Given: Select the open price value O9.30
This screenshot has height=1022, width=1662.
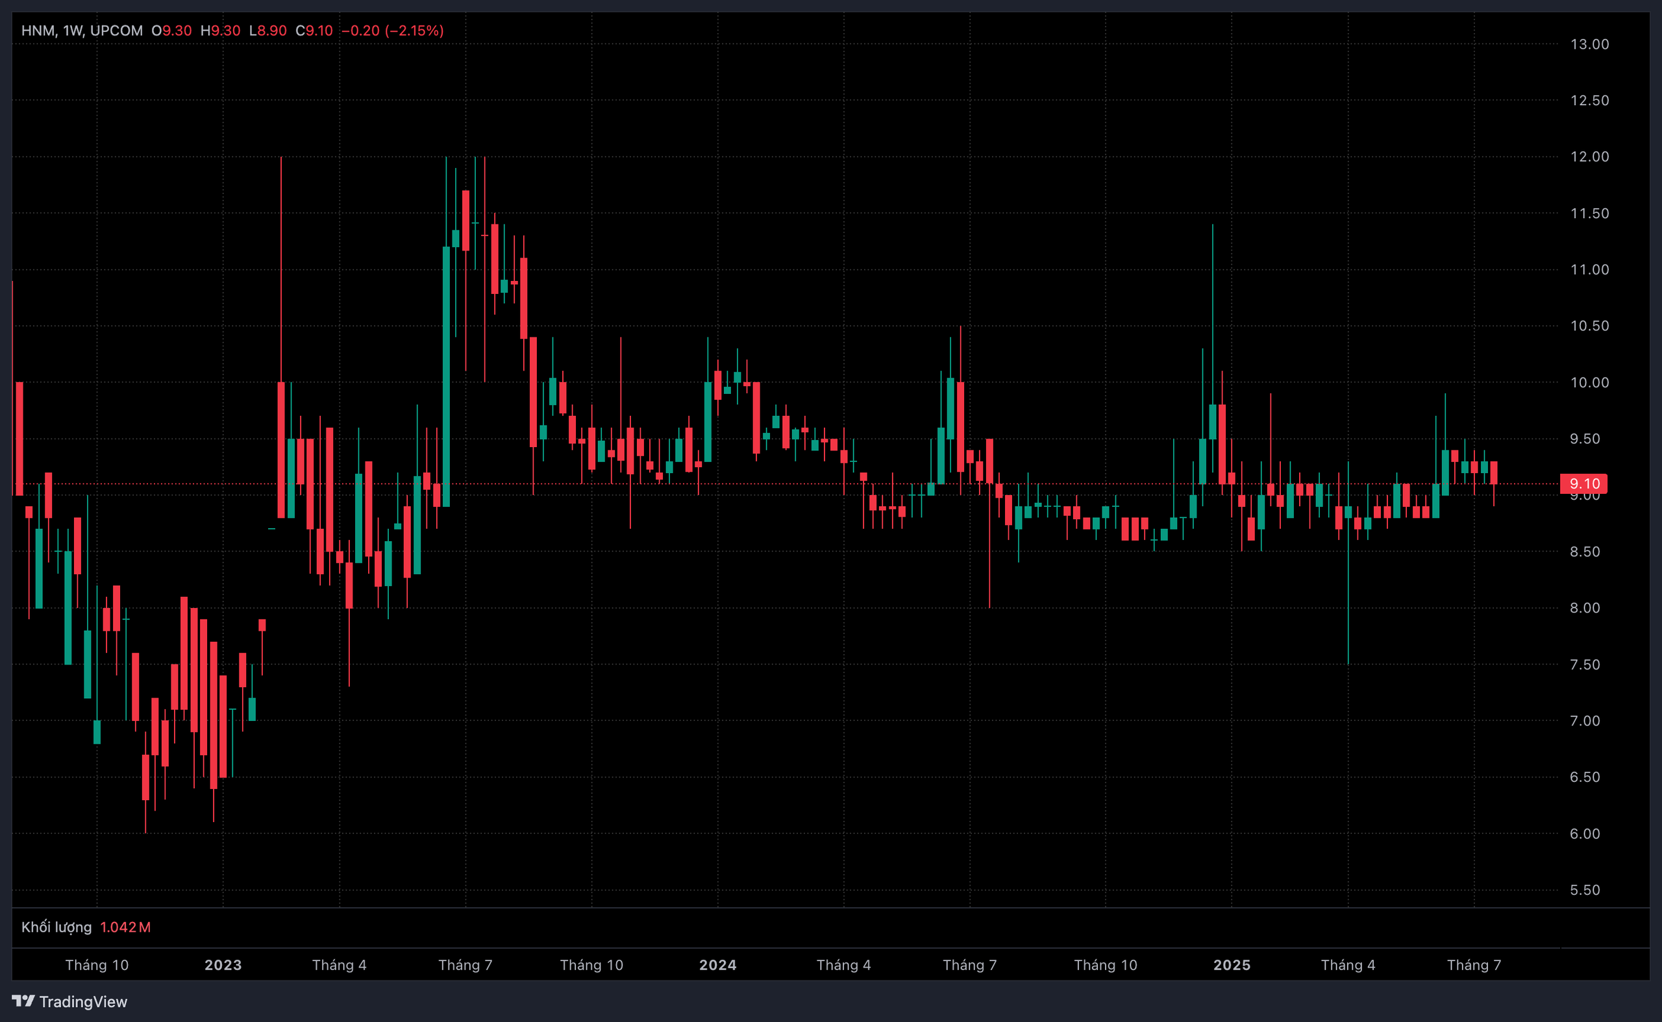Looking at the screenshot, I should (172, 30).
